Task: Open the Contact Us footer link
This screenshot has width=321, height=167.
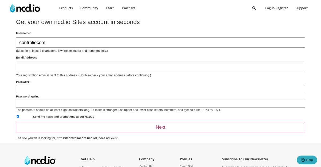Action: (146, 166)
